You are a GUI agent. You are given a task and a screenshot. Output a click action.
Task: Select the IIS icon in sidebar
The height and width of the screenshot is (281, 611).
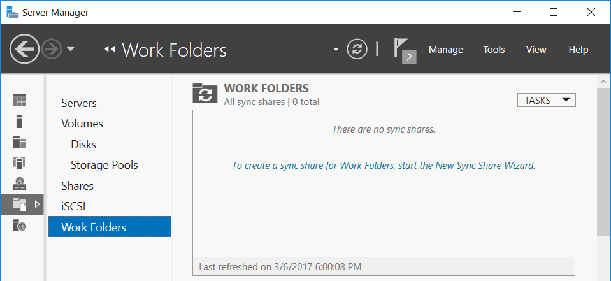20,226
